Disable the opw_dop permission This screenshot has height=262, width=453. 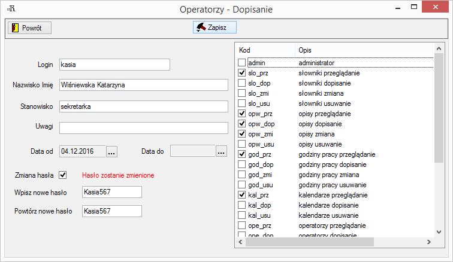242,124
